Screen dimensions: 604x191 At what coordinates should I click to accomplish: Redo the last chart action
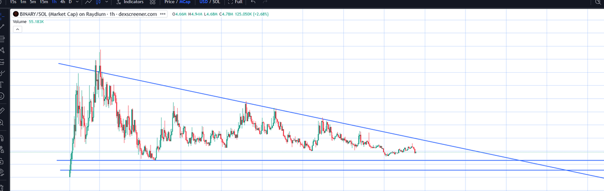tap(265, 2)
